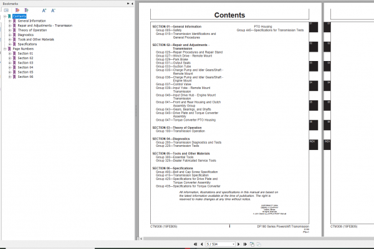Open Repair and Adjustments - Transmission bookmark
374x249 pixels.
pyautogui.click(x=45, y=26)
